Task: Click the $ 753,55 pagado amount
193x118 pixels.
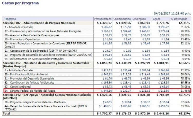Action: click(164, 106)
